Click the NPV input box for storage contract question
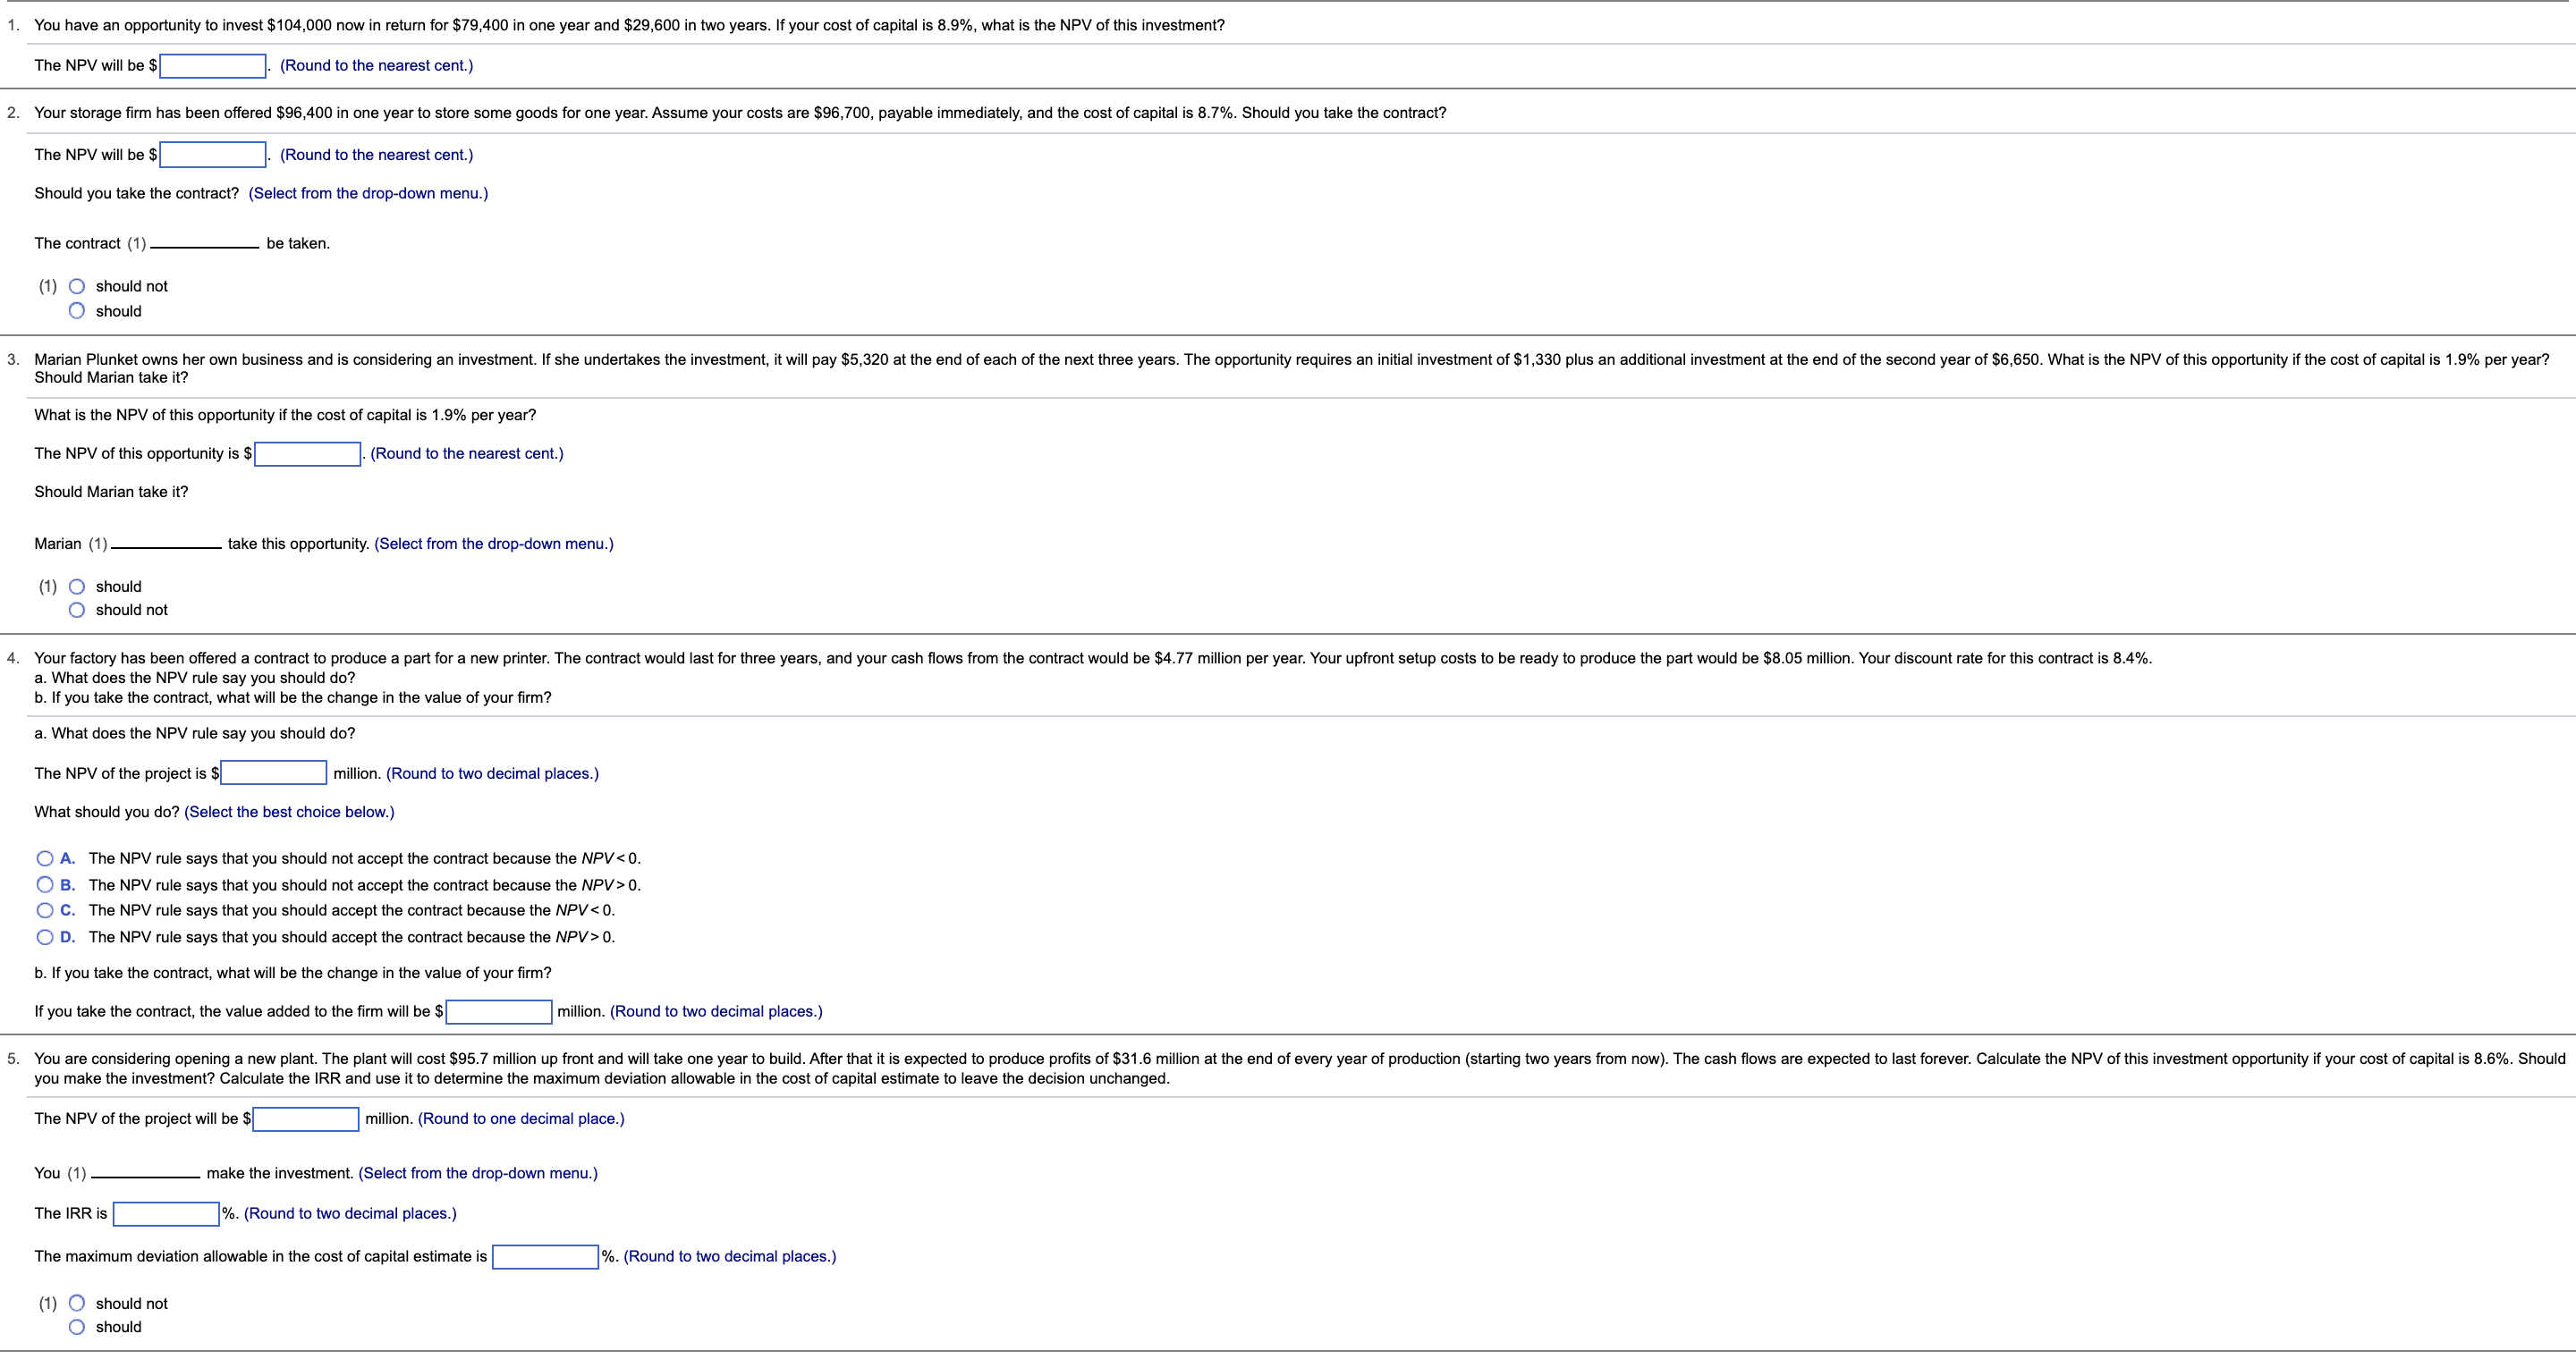This screenshot has height=1359, width=2576. click(x=213, y=155)
